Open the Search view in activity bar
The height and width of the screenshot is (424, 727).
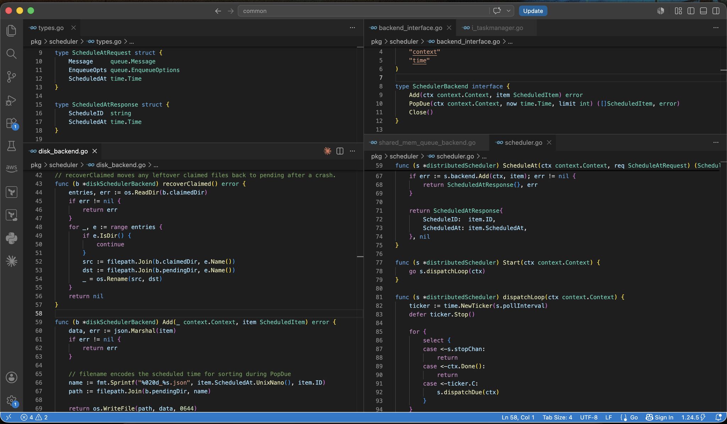(x=11, y=54)
